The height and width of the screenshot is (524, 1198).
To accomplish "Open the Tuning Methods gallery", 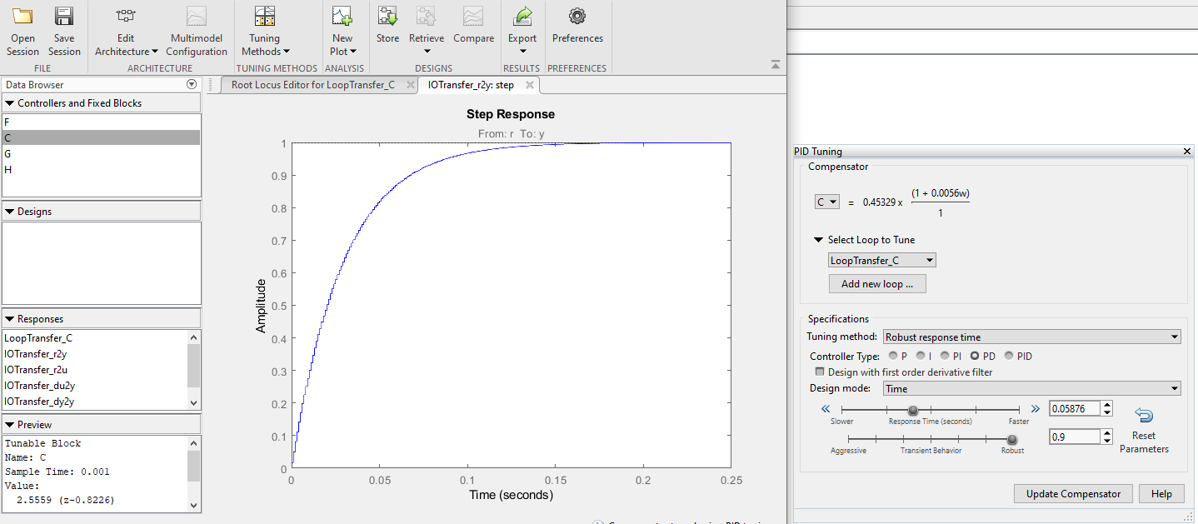I will (265, 30).
